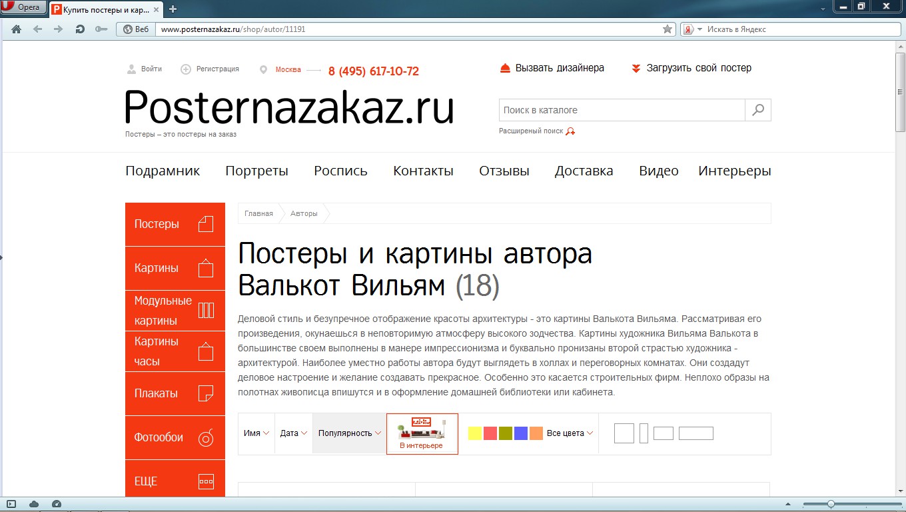Click the poster sheet icon in Постеры
The image size is (906, 512).
206,224
